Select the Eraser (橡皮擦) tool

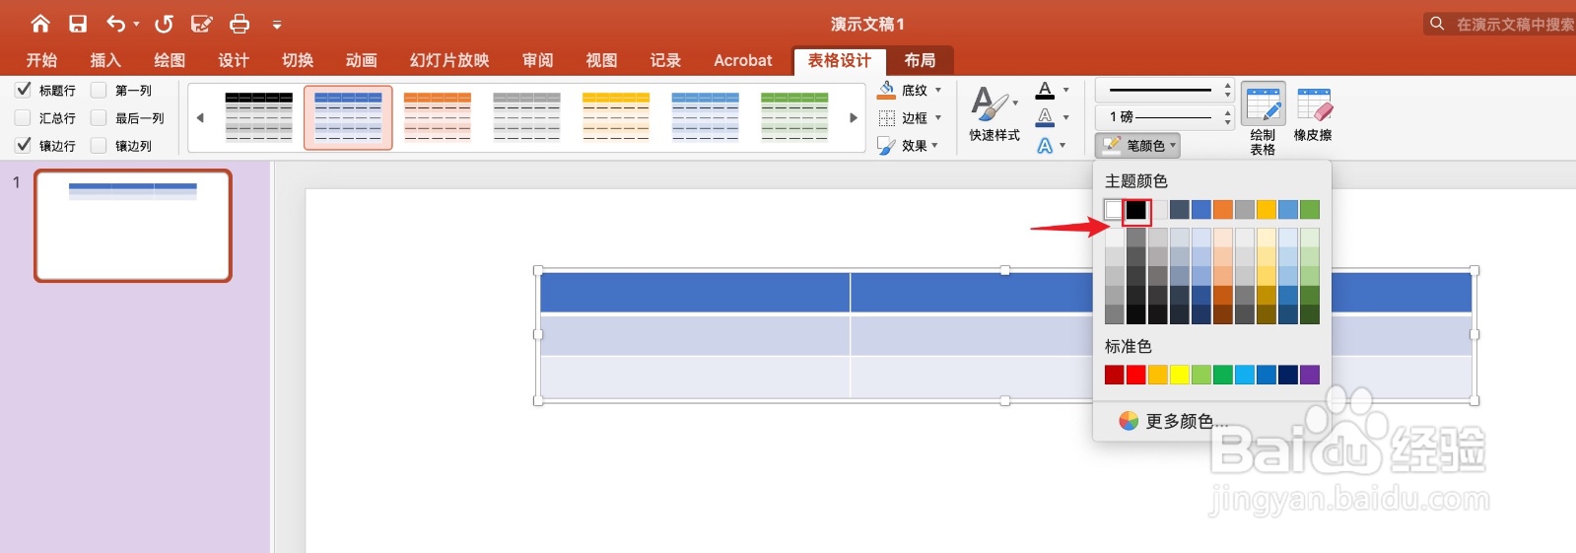pyautogui.click(x=1313, y=114)
